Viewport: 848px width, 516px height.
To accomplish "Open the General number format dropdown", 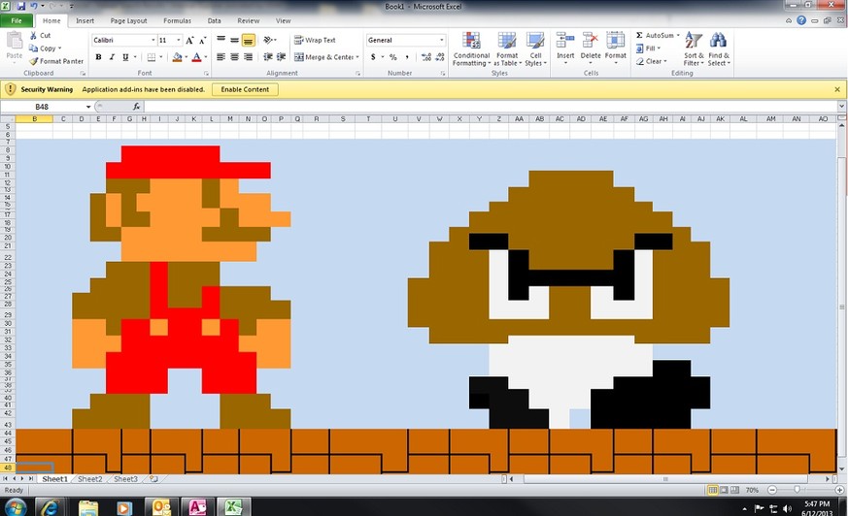I will click(x=441, y=40).
